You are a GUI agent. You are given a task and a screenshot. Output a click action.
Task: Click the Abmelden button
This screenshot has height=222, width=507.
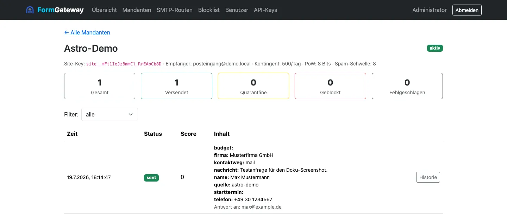click(x=467, y=10)
